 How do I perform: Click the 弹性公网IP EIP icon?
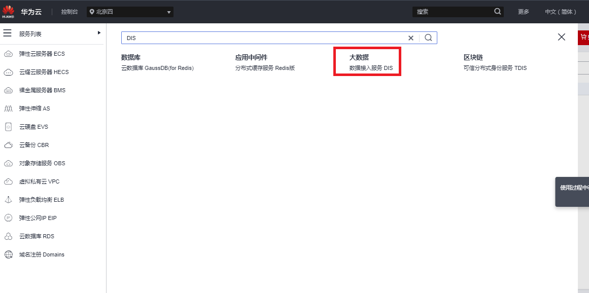[x=8, y=218]
